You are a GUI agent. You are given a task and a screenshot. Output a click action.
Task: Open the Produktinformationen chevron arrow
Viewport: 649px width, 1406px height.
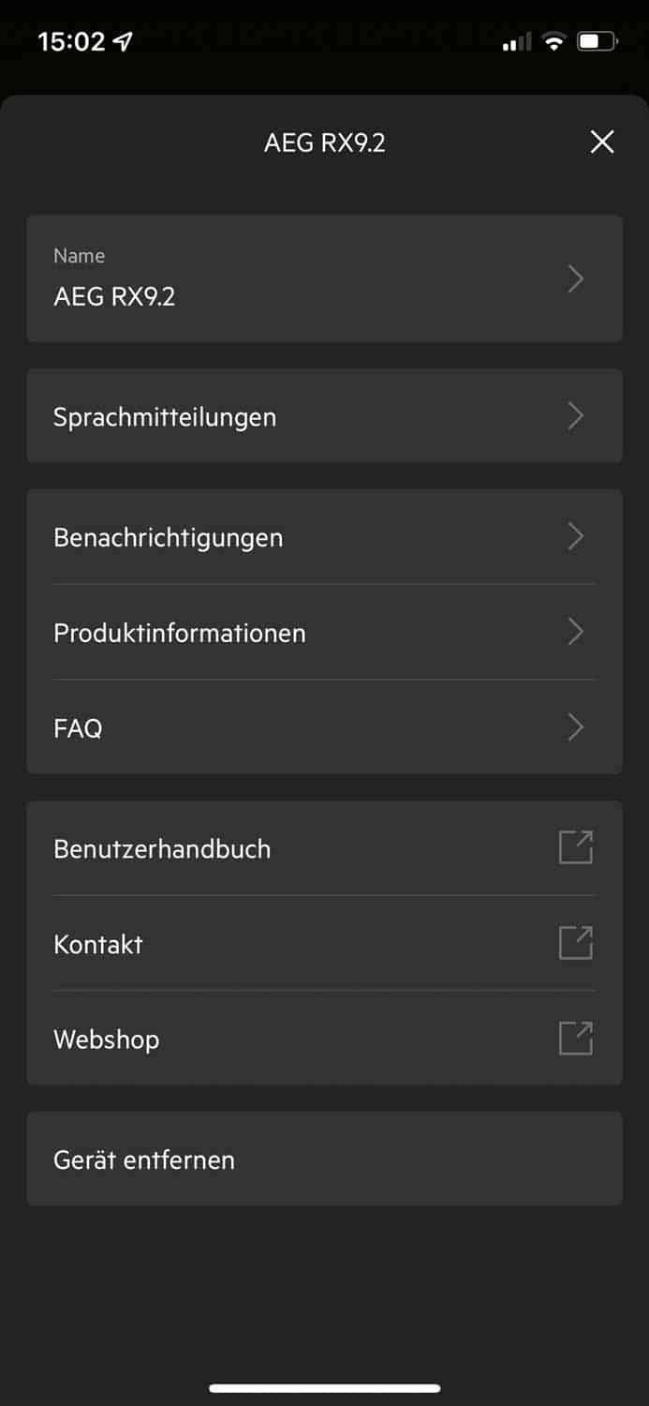coord(576,632)
